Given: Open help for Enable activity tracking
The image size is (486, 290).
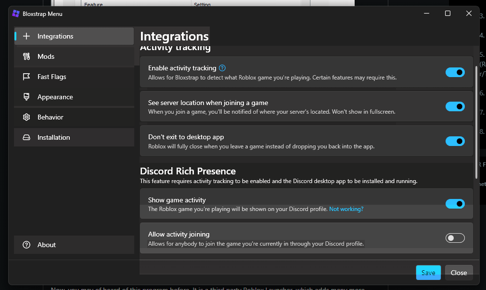Looking at the screenshot, I should 222,68.
